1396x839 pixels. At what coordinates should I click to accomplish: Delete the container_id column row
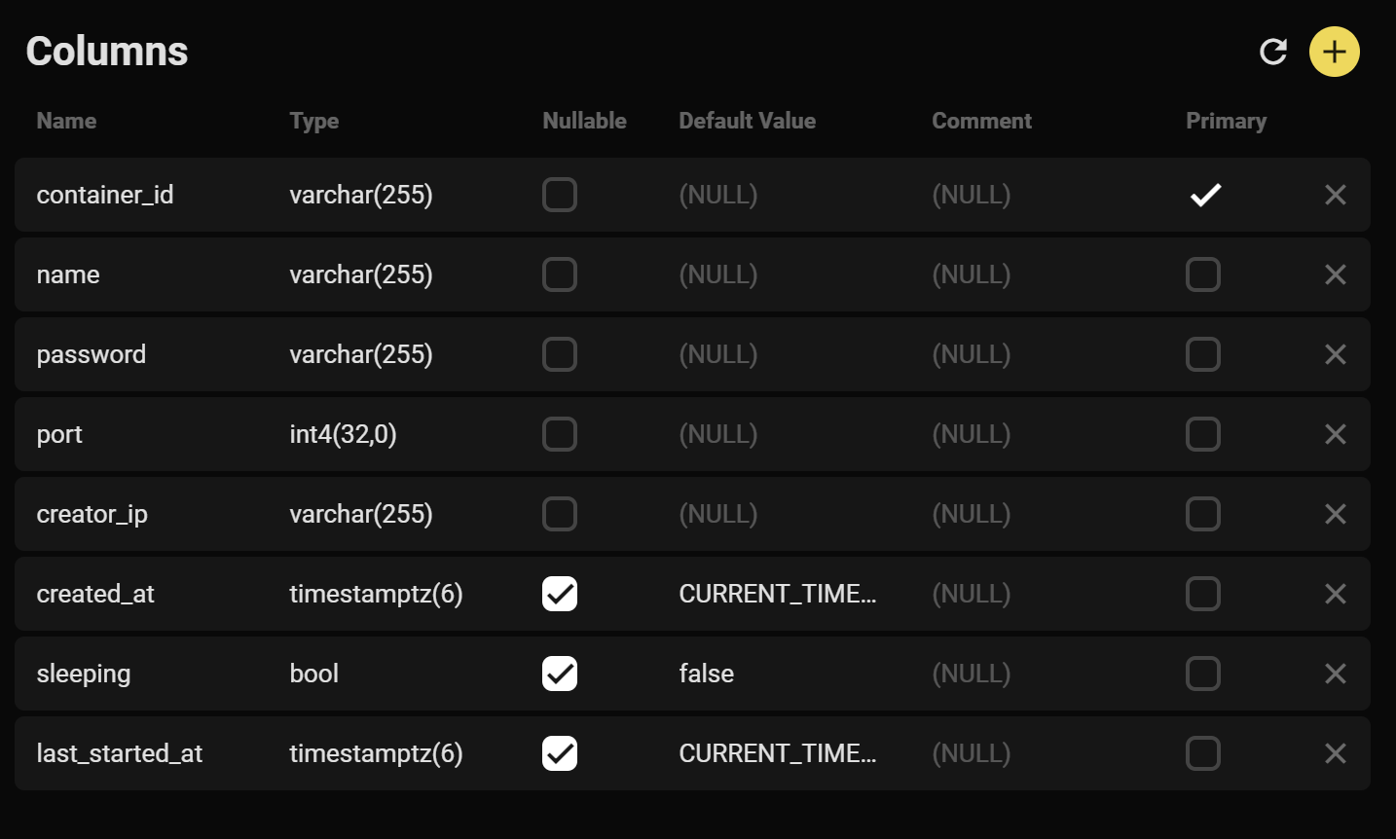1335,195
